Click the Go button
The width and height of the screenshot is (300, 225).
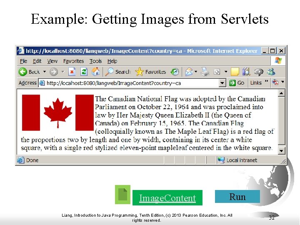[x=237, y=83]
